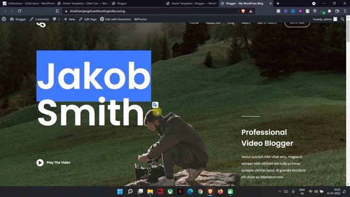Screen dimensions: 350x197
Task: Click the WordPress logo in admin bar
Action: pyautogui.click(x=4, y=19)
